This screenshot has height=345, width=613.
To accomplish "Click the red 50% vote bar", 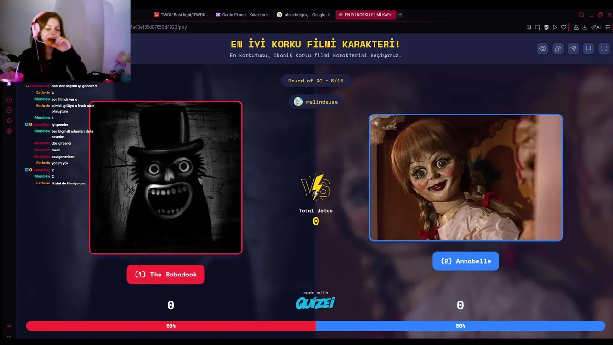I will (171, 326).
